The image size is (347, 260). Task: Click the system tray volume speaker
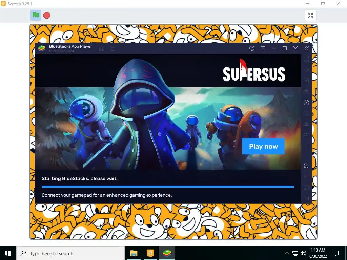tap(303, 253)
